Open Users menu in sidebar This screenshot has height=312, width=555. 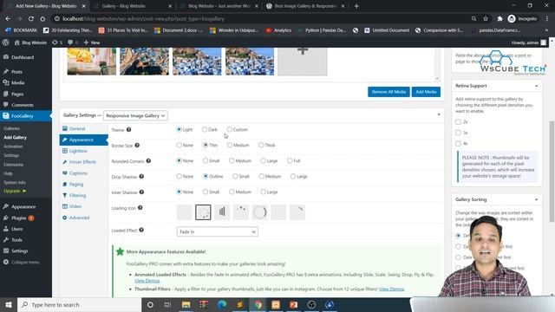pyautogui.click(x=16, y=229)
